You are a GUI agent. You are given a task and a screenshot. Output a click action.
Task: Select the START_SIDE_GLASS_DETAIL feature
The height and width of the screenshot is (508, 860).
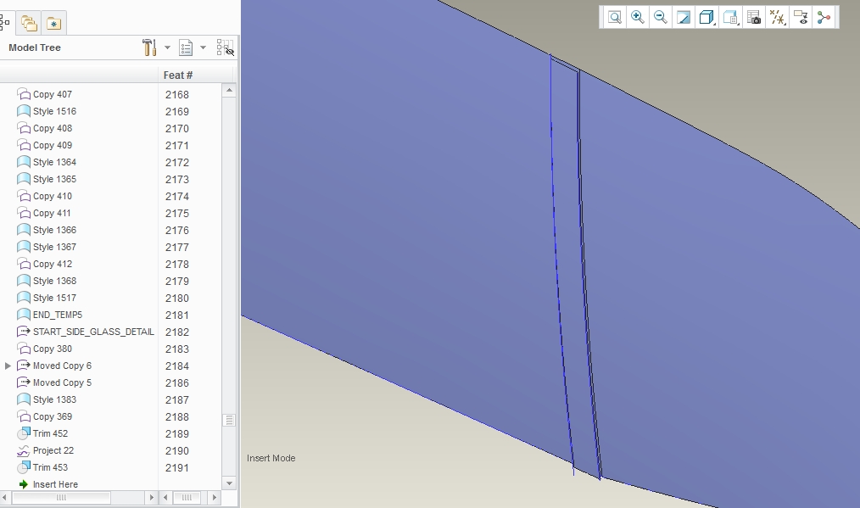coord(93,332)
